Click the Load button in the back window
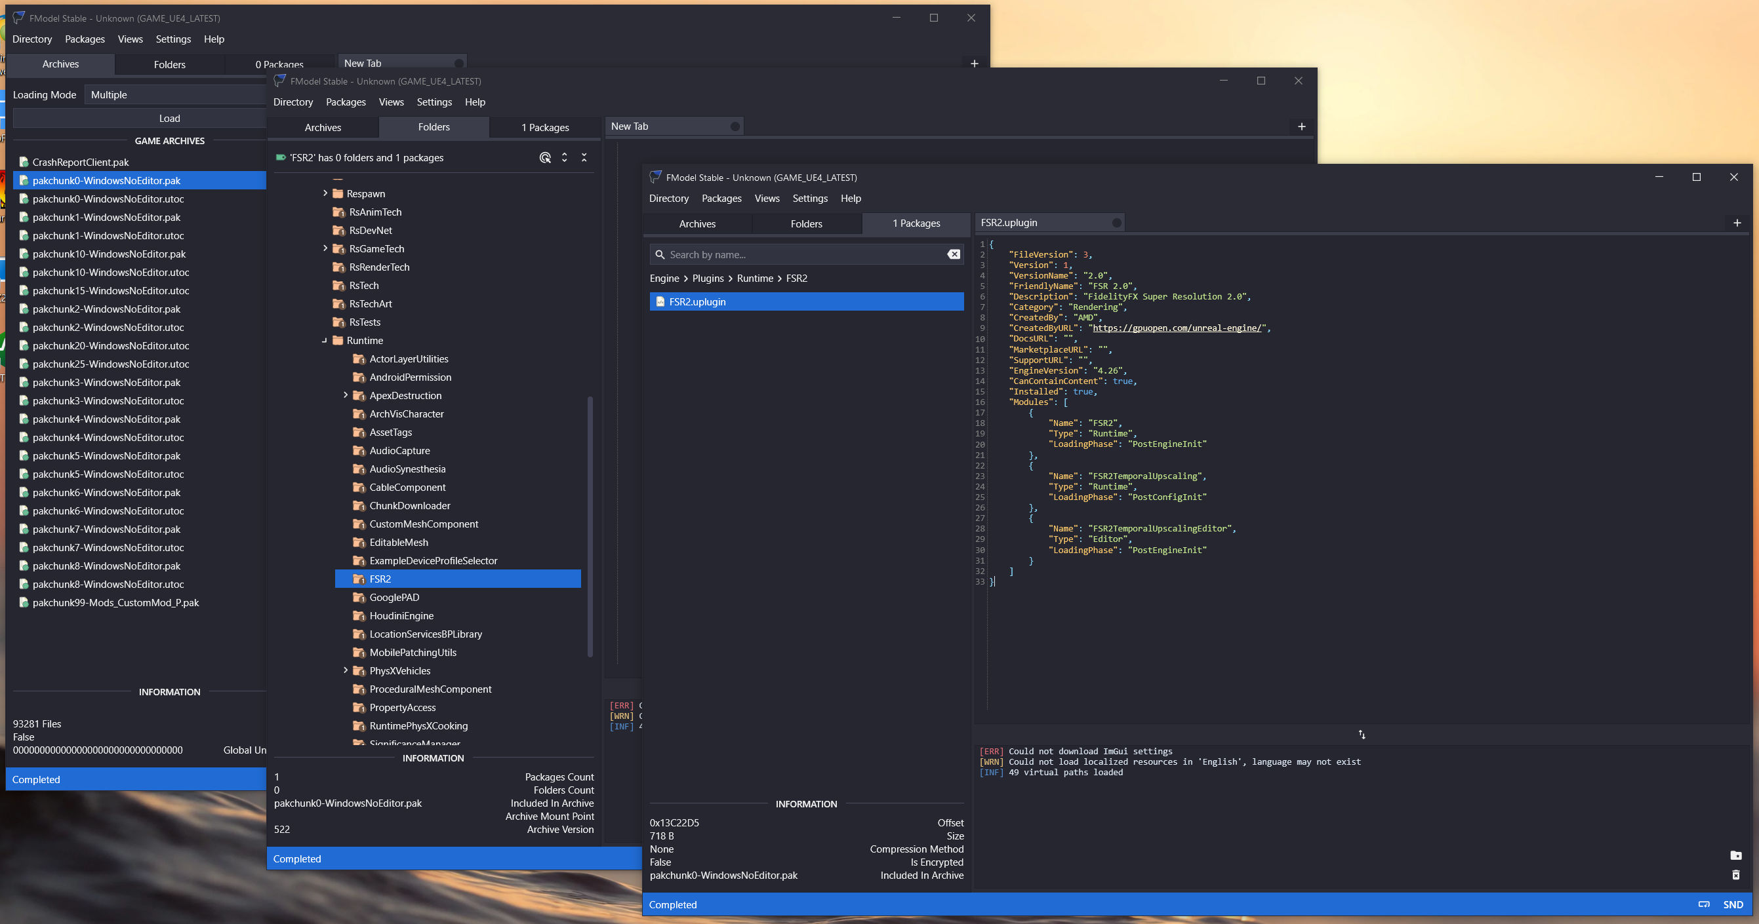This screenshot has width=1759, height=924. click(140, 119)
